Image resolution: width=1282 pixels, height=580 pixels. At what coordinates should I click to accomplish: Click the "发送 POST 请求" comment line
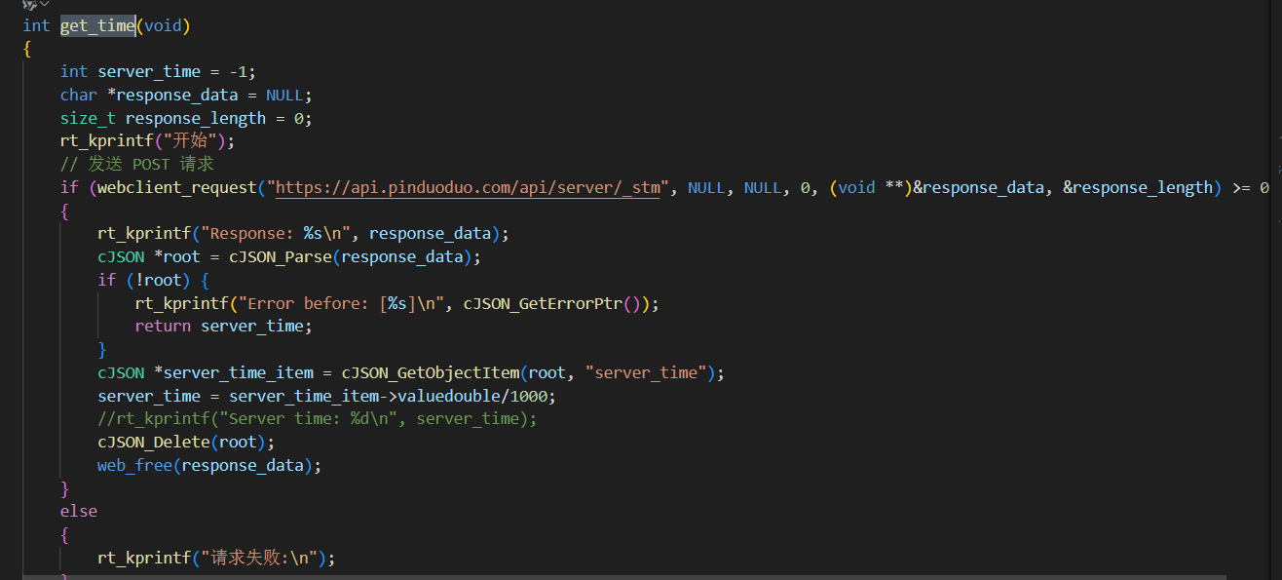click(x=136, y=165)
